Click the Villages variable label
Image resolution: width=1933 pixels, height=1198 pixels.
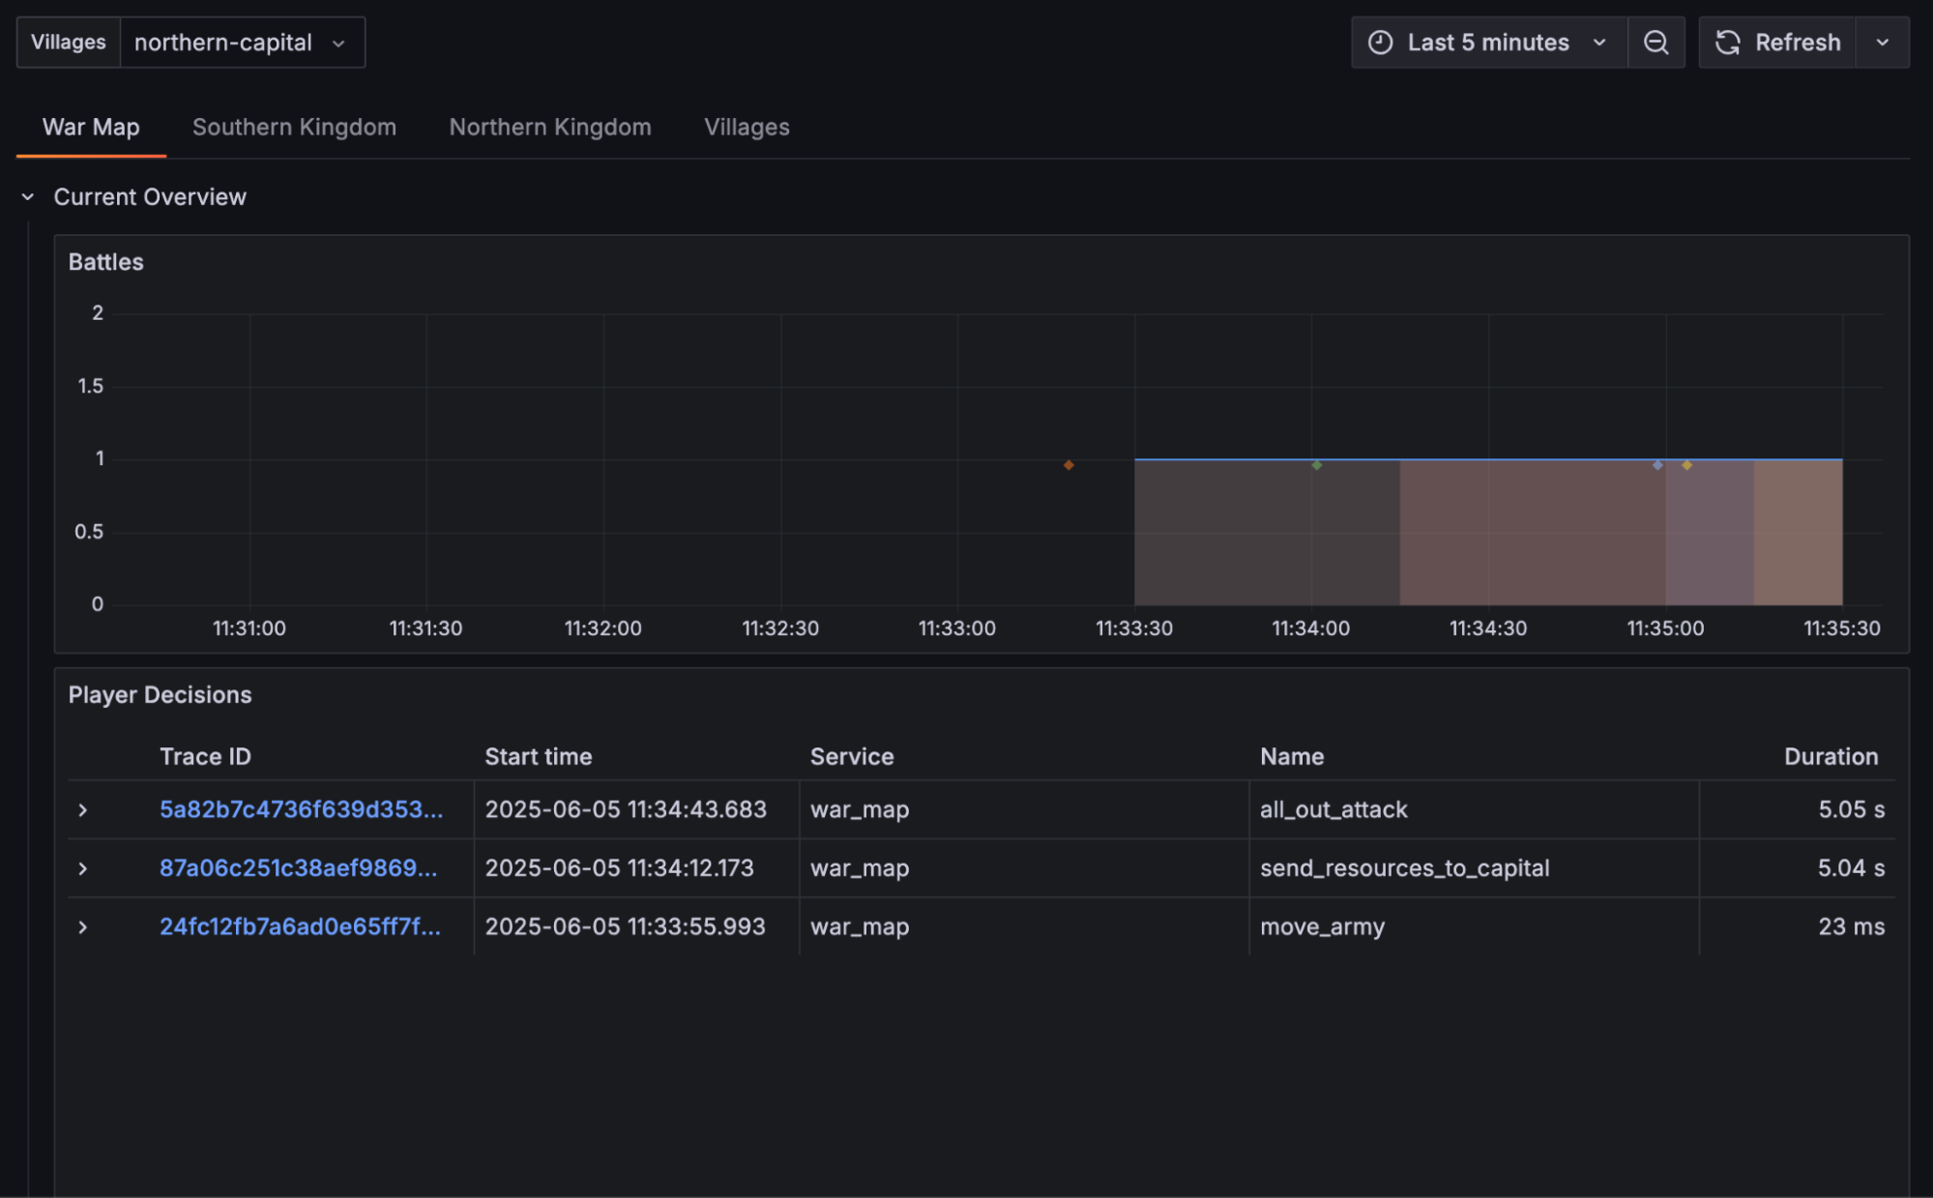coord(68,43)
